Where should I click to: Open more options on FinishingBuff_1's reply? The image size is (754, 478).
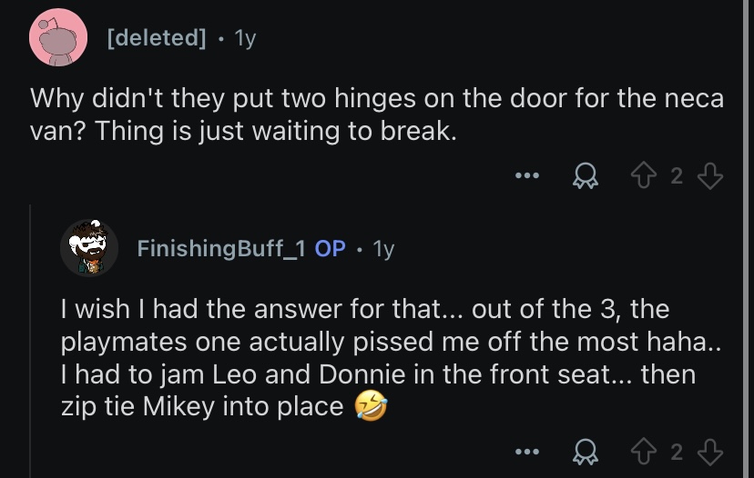527,452
